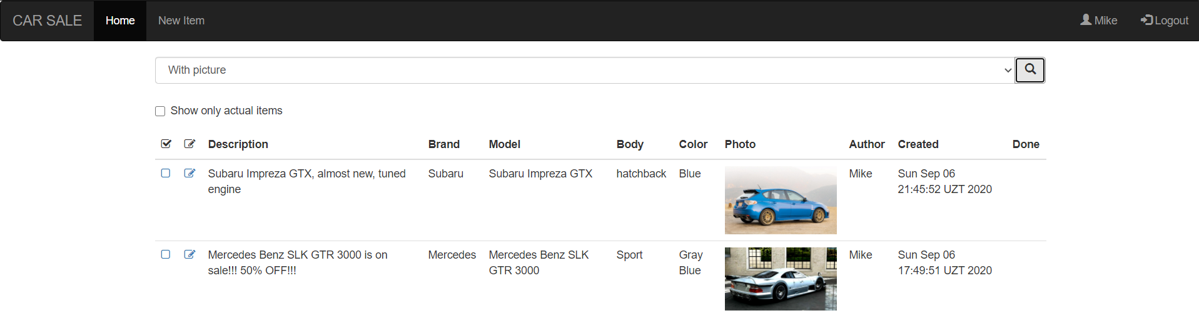Open the silver Mercedes photo thumbnail
This screenshot has width=1199, height=333.
[x=780, y=279]
